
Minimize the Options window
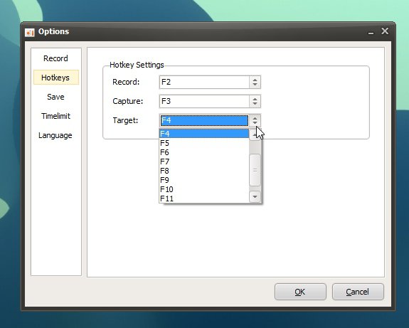click(x=371, y=32)
